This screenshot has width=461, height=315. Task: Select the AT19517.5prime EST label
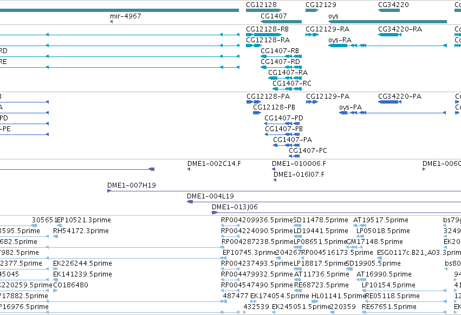381,220
